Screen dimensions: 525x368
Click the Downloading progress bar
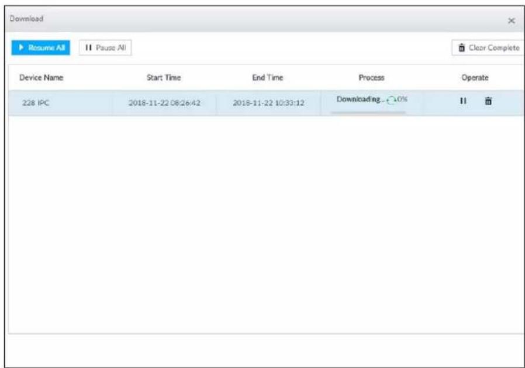pos(369,112)
